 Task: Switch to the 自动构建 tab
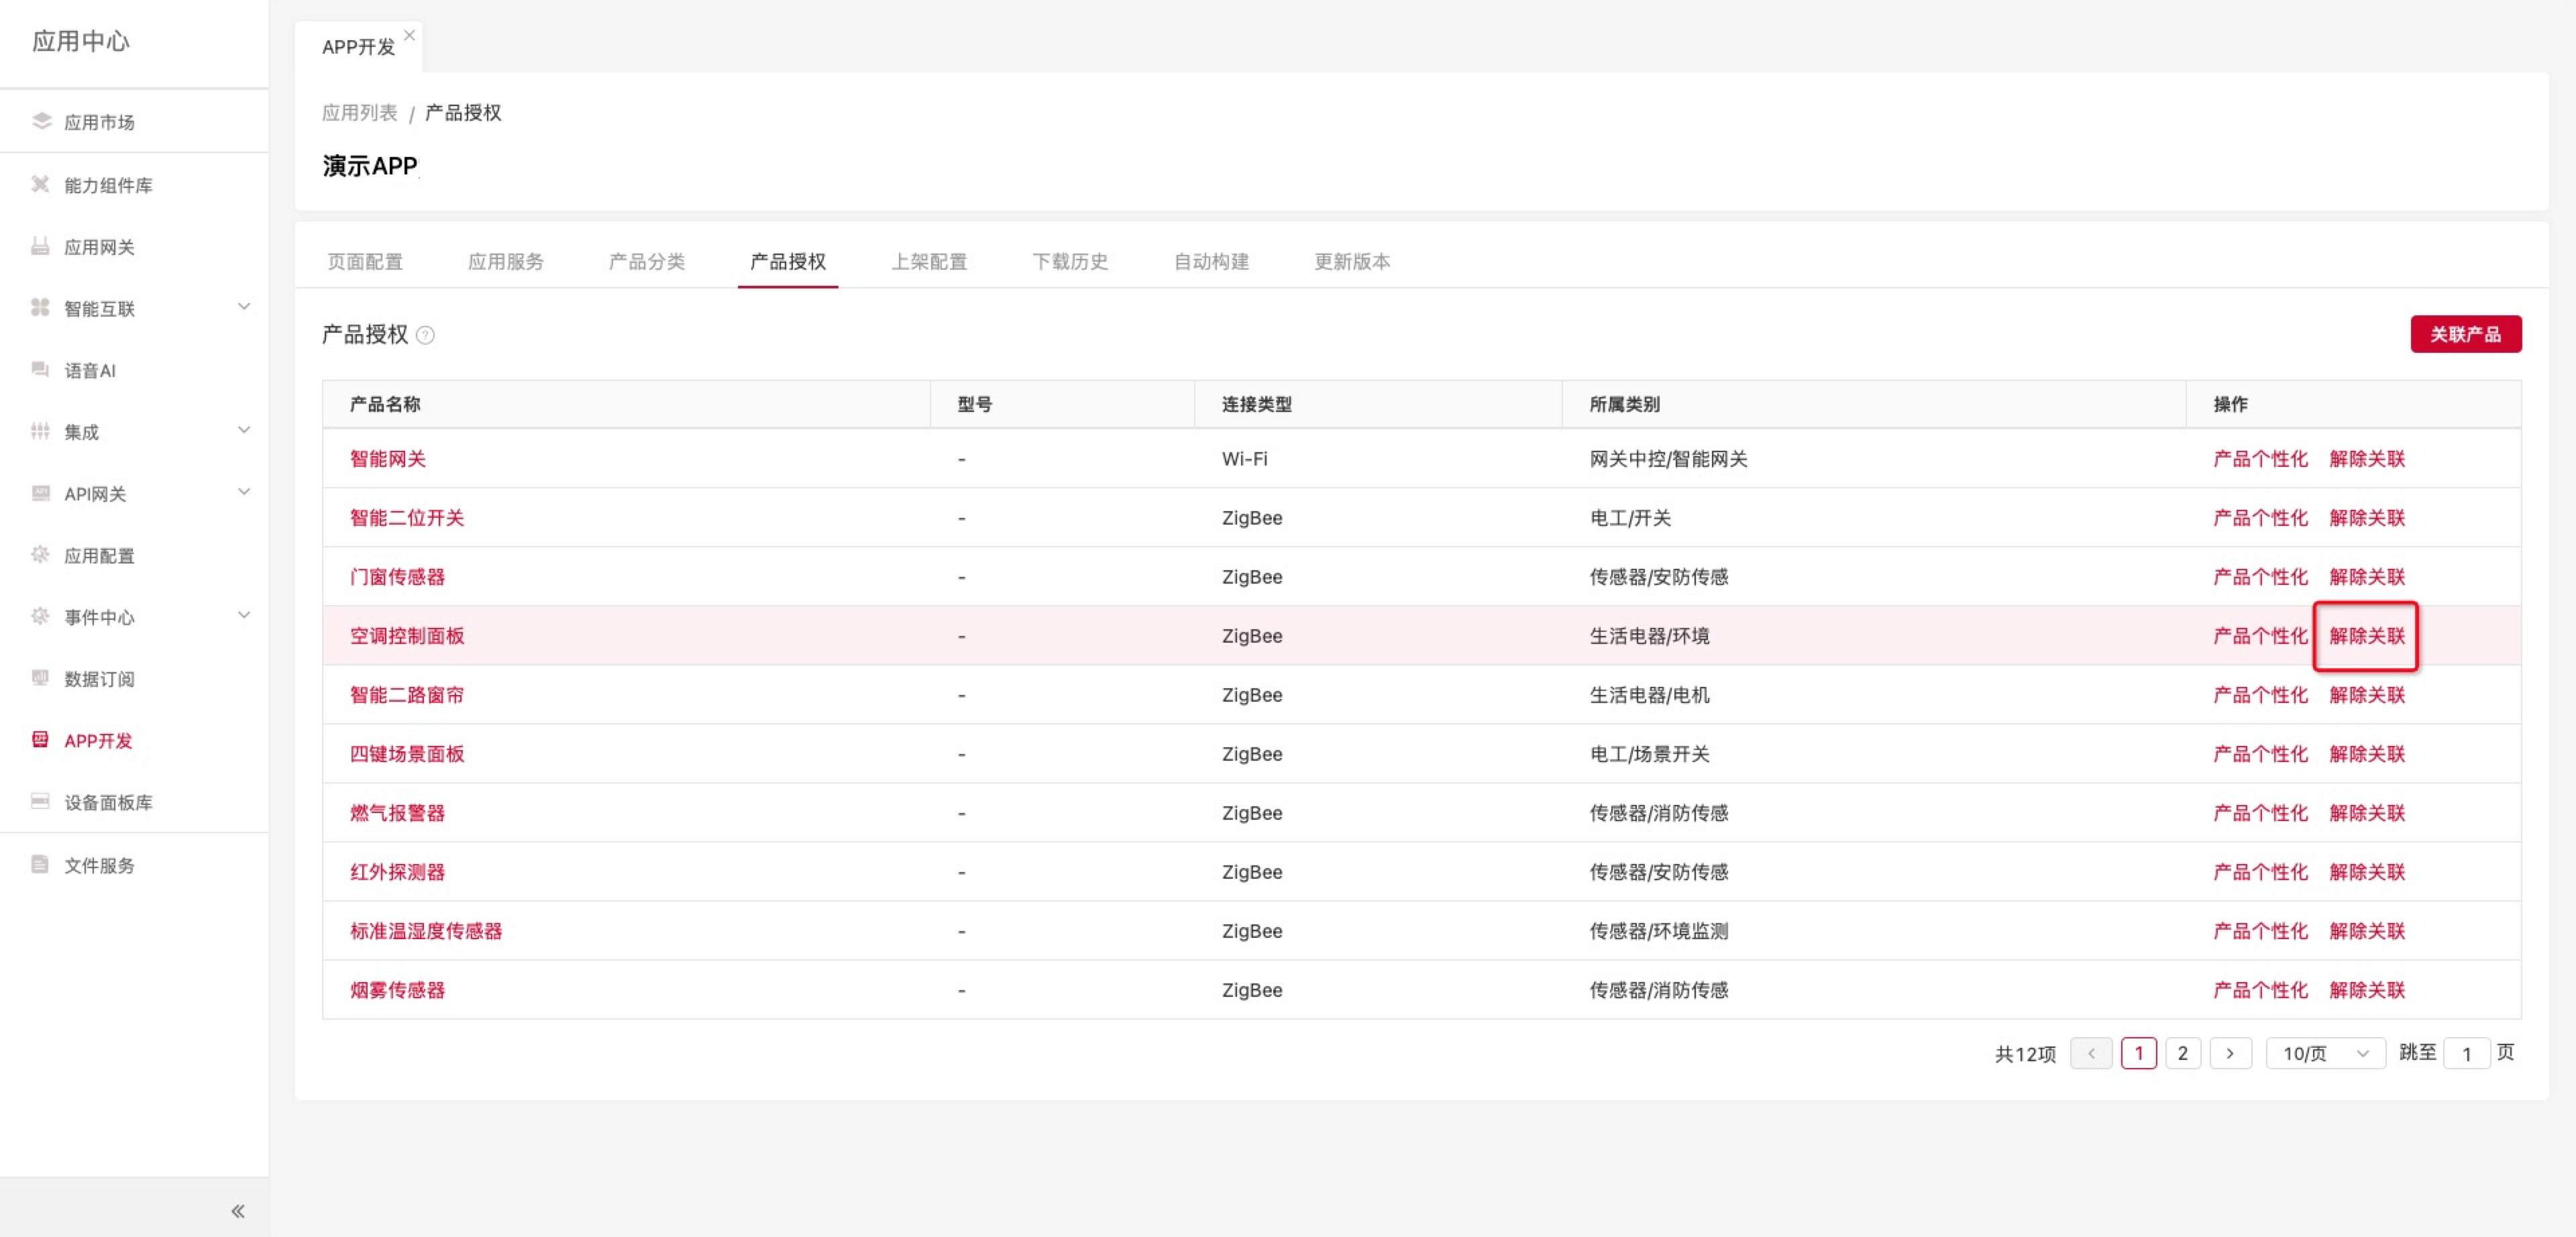pos(1211,261)
